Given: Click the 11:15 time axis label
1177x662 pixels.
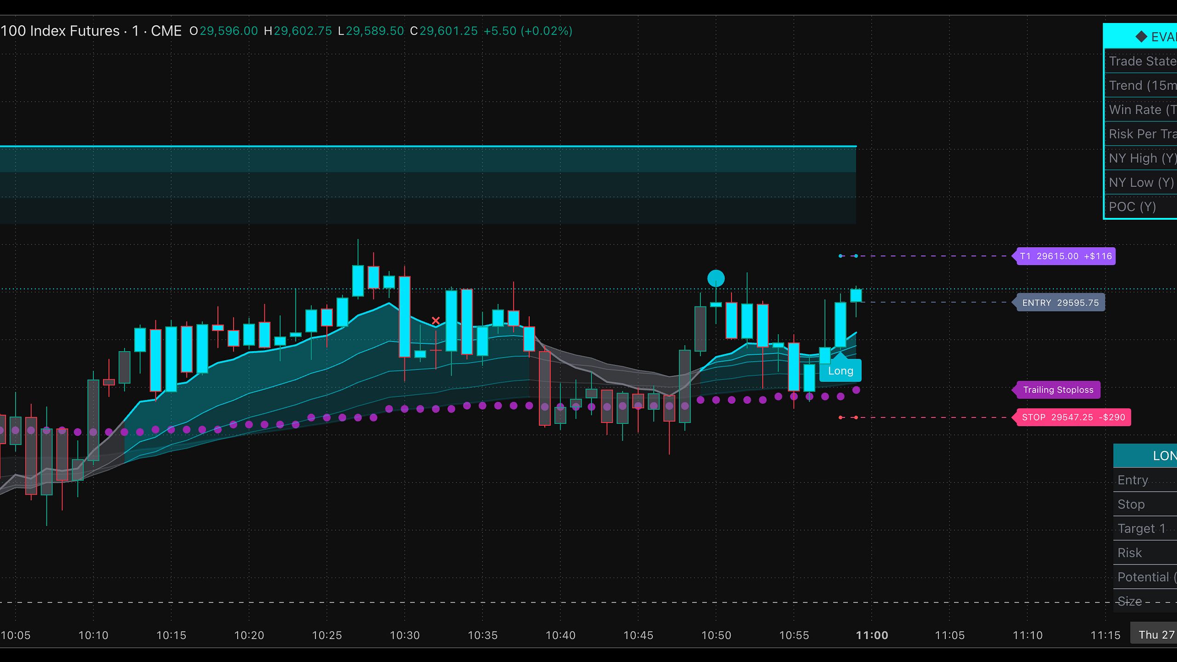Looking at the screenshot, I should 1105,635.
